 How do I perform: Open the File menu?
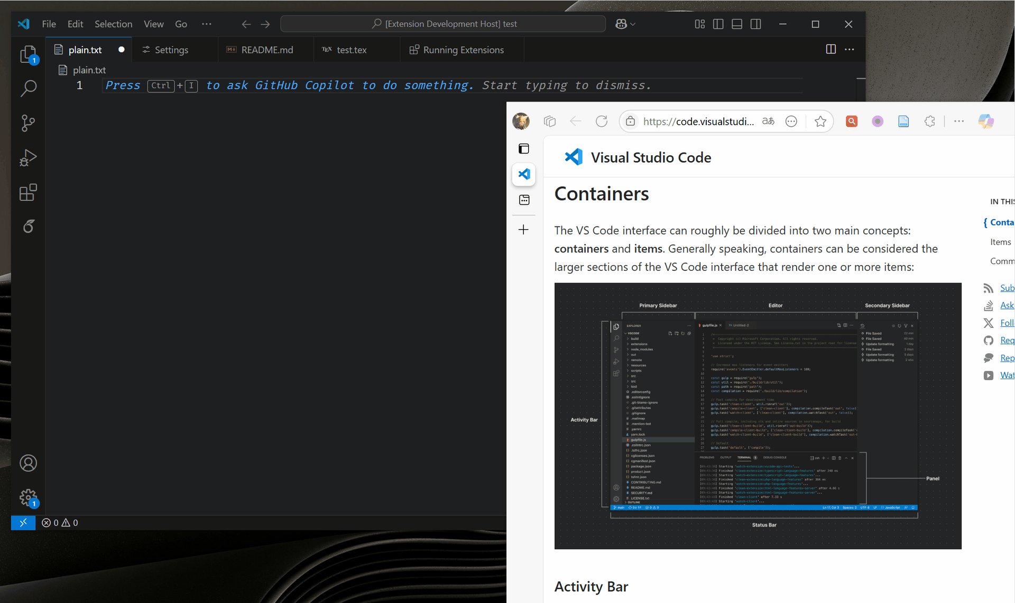(49, 24)
